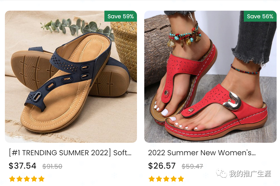
Task: Click the $37.54 sale price
Action: pos(23,166)
